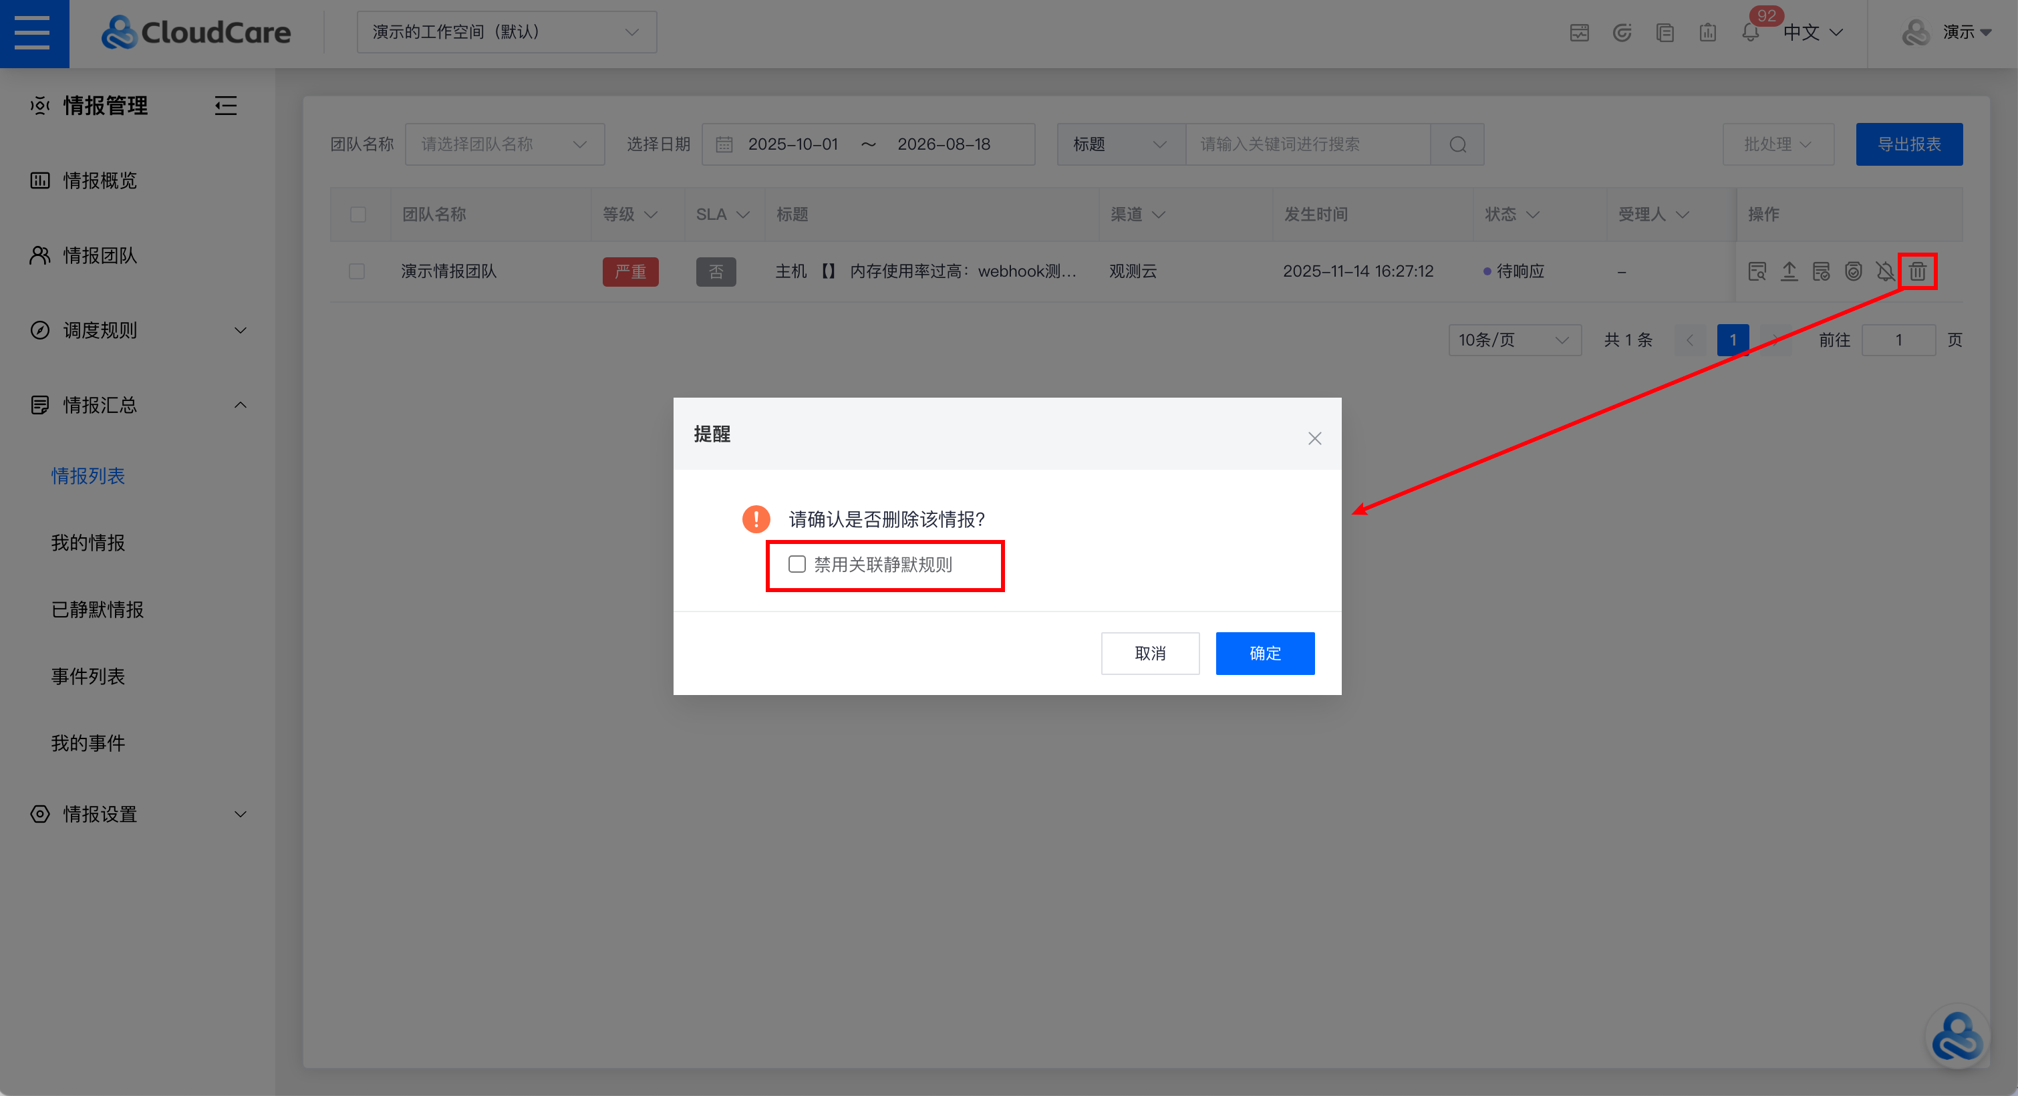Select 已静默情报 in the sidebar

97,610
